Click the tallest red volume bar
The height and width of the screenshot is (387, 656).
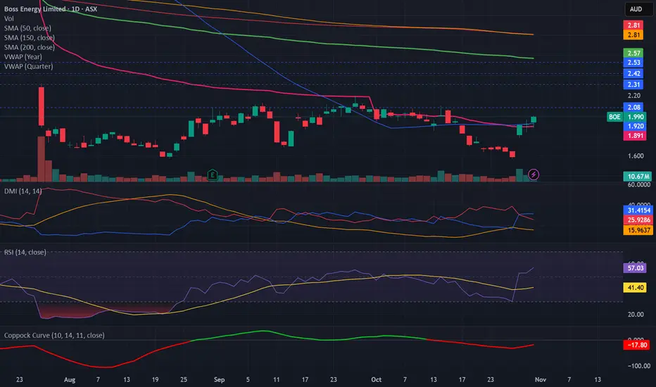(42, 159)
